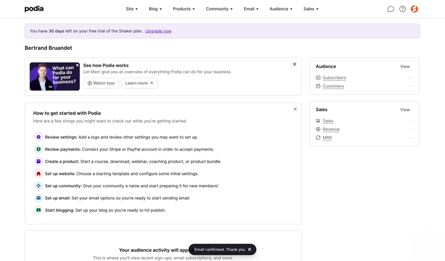
Task: Select the Set up website step text
Action: 121,174
